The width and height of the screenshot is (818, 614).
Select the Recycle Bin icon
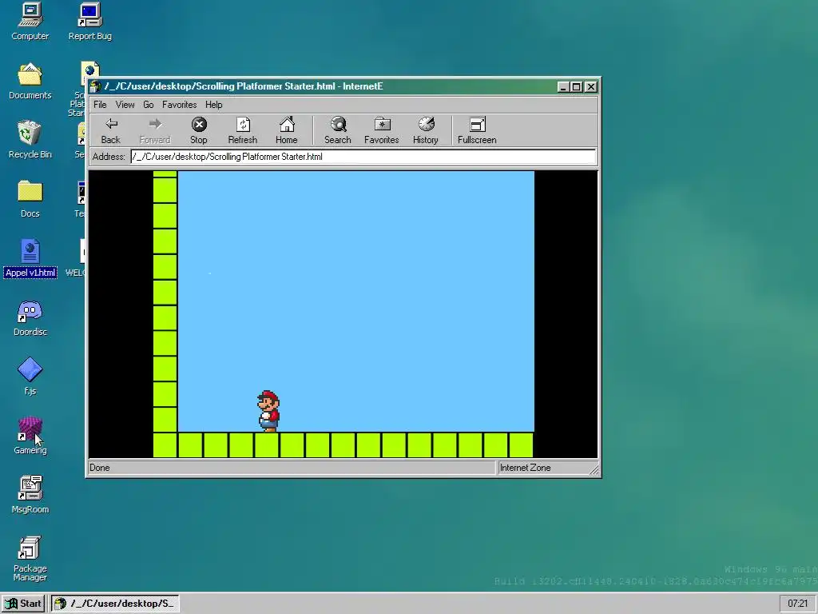pyautogui.click(x=30, y=140)
